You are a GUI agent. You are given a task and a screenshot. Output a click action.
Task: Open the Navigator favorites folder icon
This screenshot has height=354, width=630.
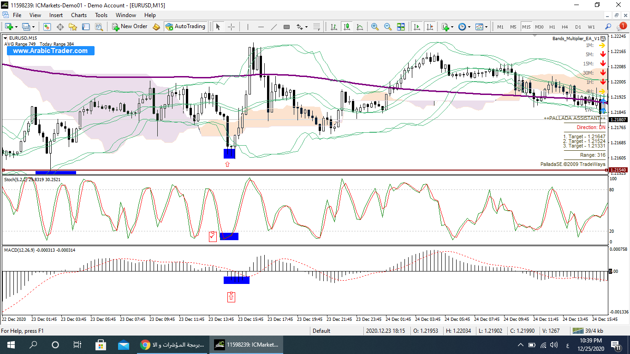pyautogui.click(x=73, y=27)
